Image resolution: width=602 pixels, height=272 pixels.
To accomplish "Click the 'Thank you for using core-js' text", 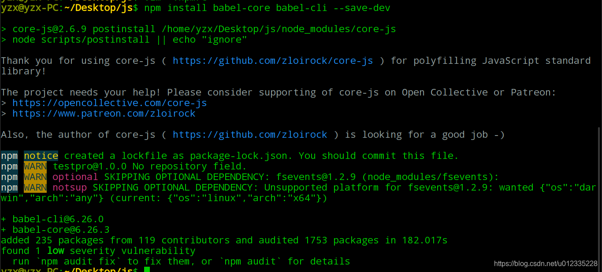I will pos(78,61).
